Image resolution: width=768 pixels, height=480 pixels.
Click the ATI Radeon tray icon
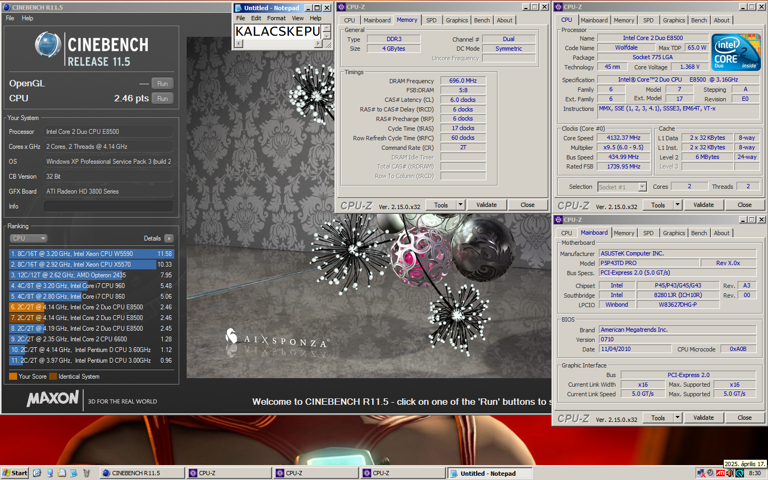coord(721,473)
